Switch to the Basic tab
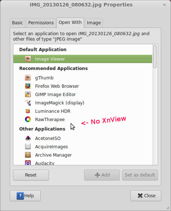 point(17,23)
